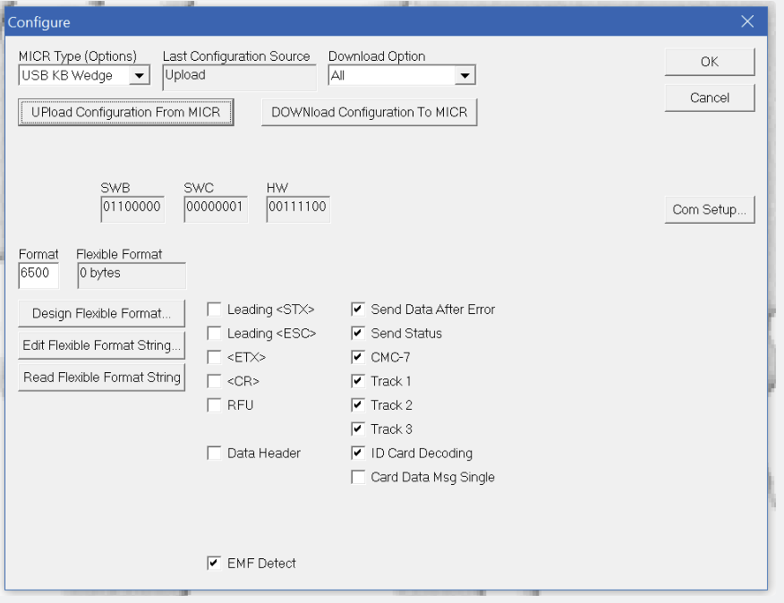
Task: Click DOWNload Configuration To MICR
Action: (x=369, y=113)
